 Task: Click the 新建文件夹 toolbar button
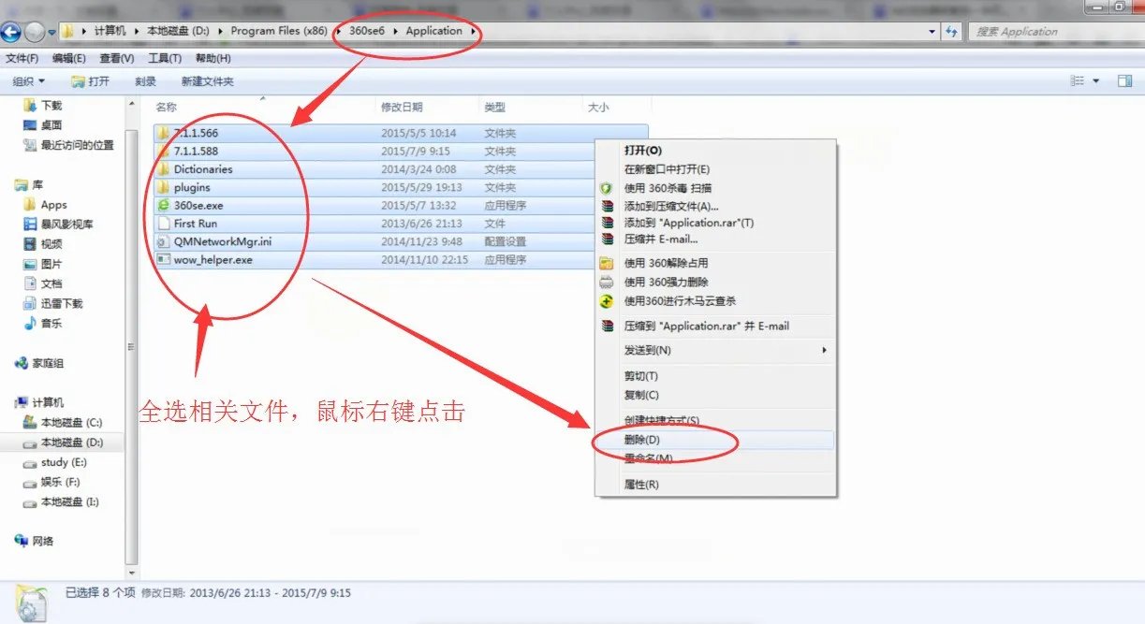coord(207,81)
